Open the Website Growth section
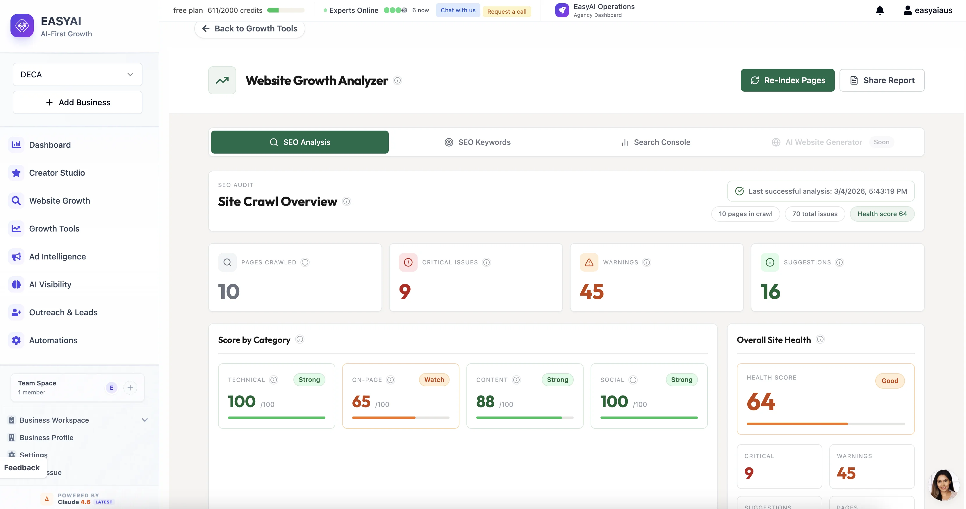Screen dimensions: 966x509 [60, 201]
